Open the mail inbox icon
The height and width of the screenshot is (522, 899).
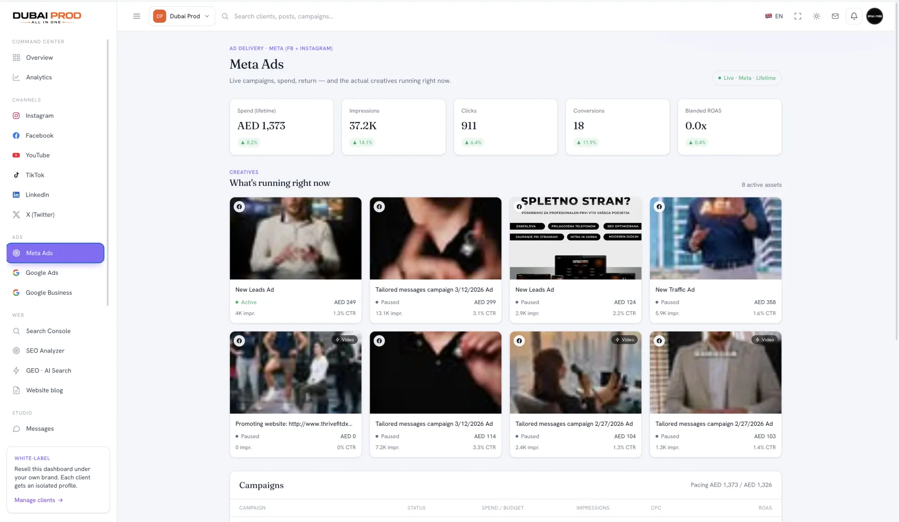(x=835, y=16)
